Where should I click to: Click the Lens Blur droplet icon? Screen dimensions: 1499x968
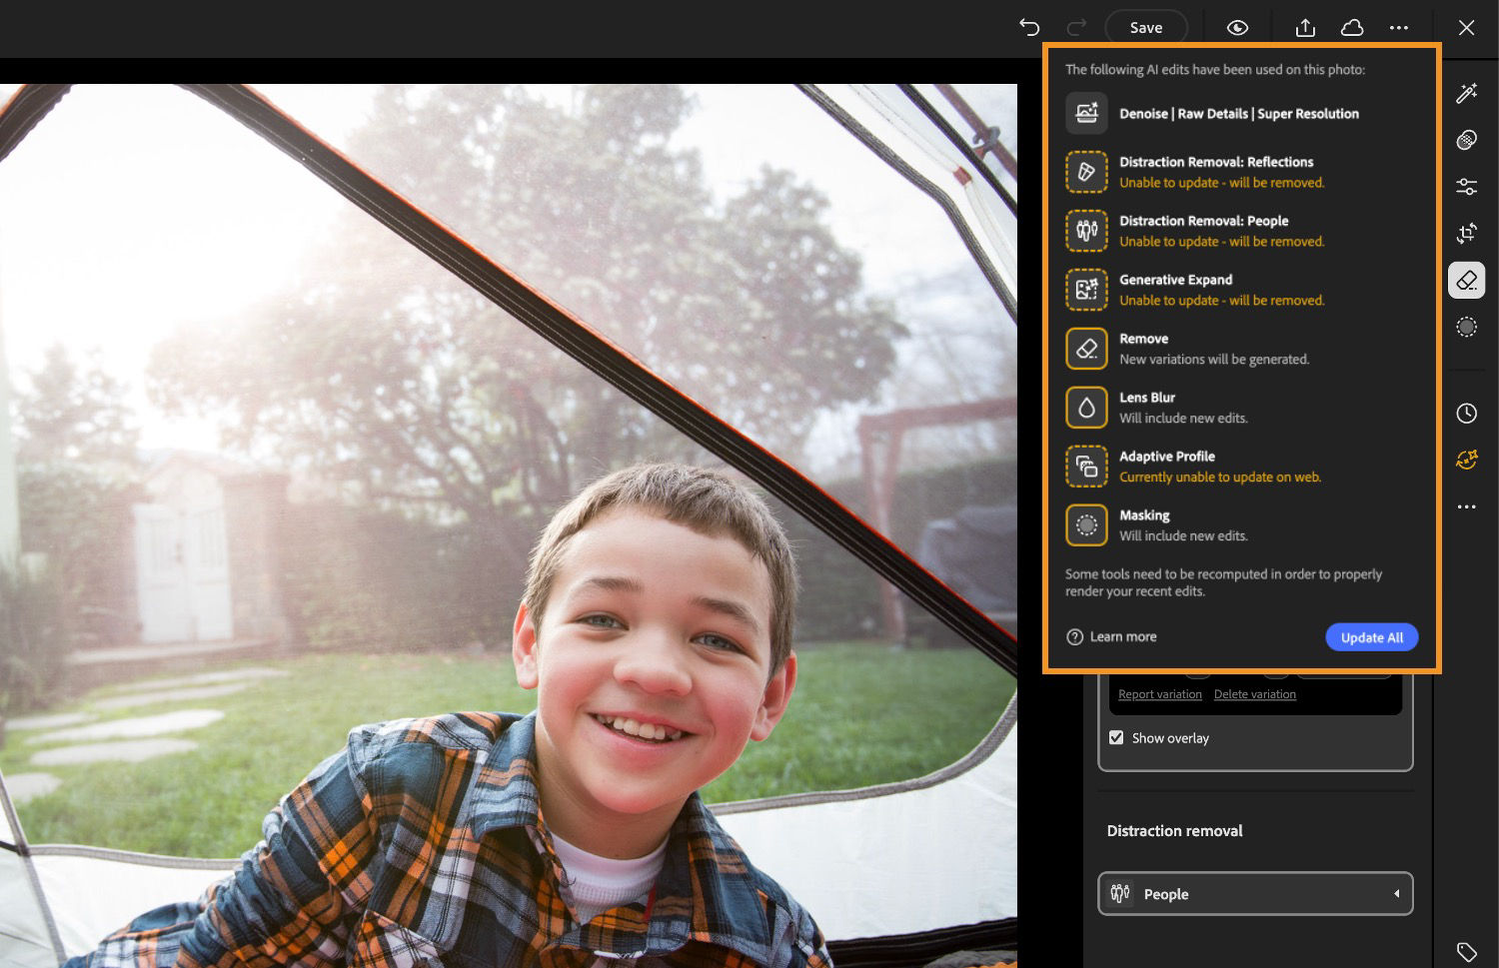click(1086, 407)
